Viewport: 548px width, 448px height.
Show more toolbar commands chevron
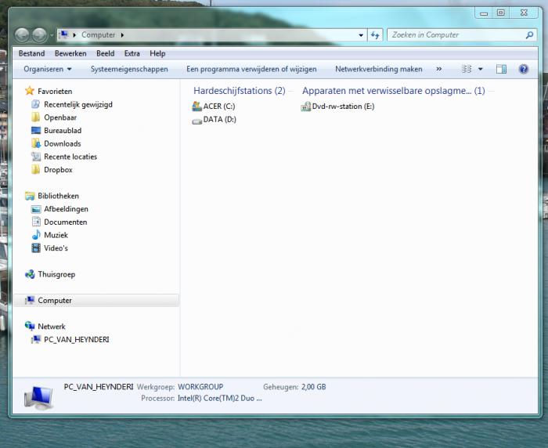point(439,69)
